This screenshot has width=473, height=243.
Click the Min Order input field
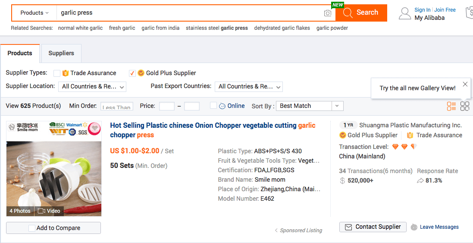click(x=117, y=106)
